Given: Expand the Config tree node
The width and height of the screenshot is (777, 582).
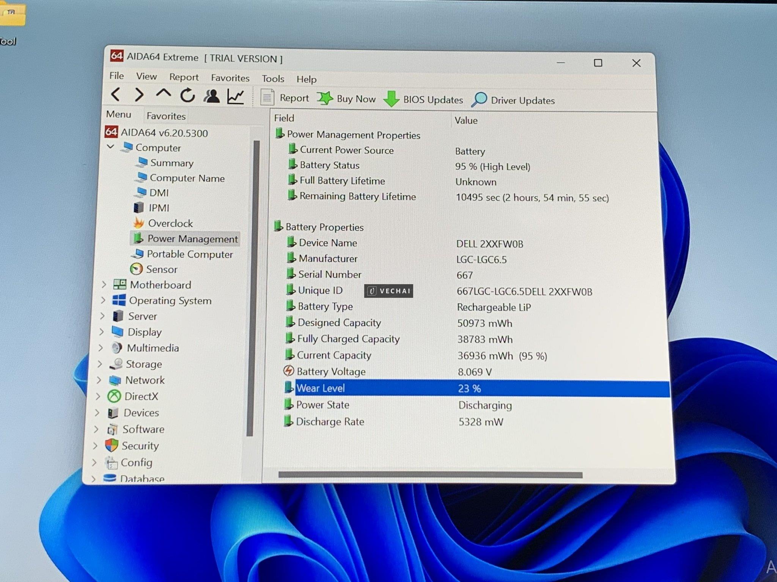Looking at the screenshot, I should (94, 462).
